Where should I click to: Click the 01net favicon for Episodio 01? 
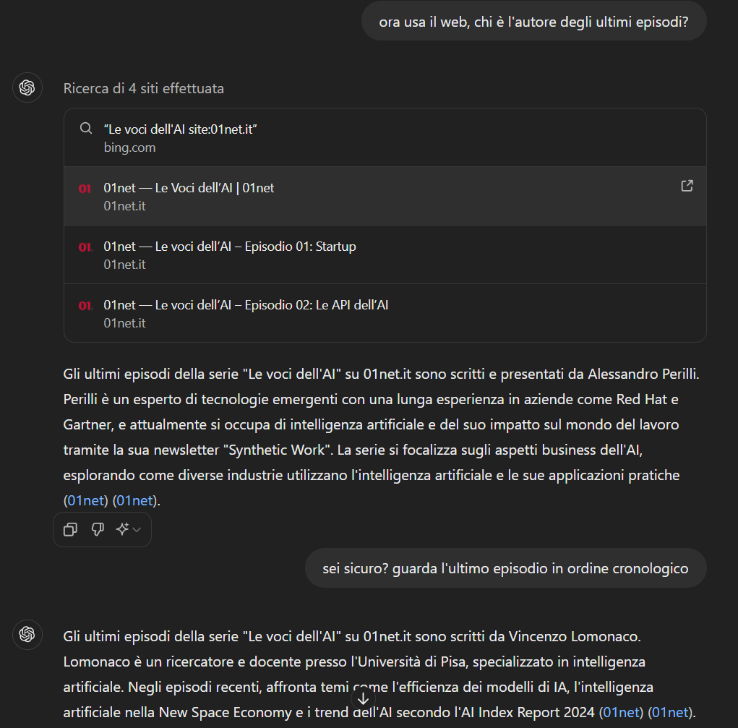coord(85,247)
